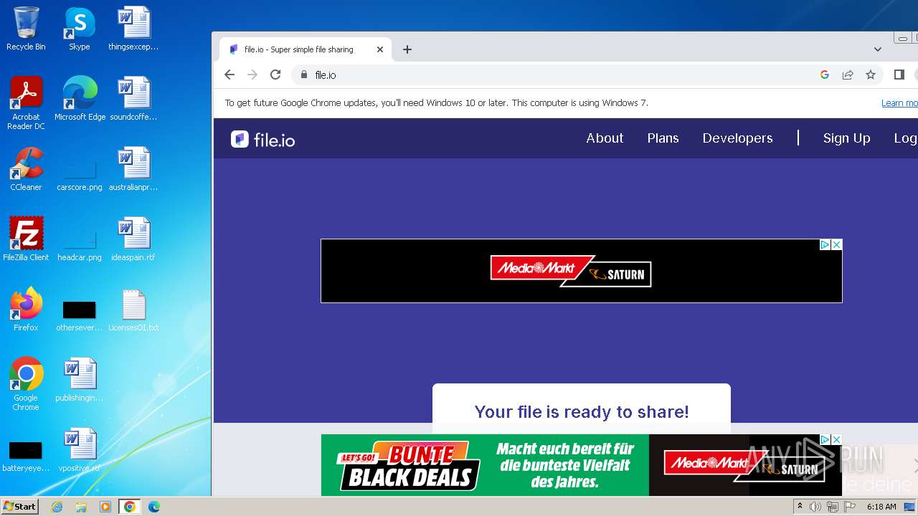Close the file.io browser tab
Image resolution: width=918 pixels, height=516 pixels.
point(380,49)
